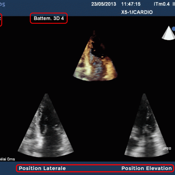
Task: Click the 0ms delay readout
Action: coord(7,159)
